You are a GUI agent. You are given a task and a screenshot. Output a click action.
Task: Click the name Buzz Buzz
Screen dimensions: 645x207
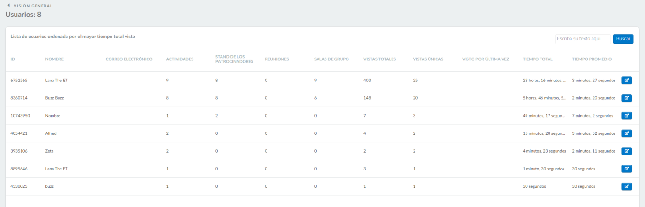pyautogui.click(x=54, y=98)
